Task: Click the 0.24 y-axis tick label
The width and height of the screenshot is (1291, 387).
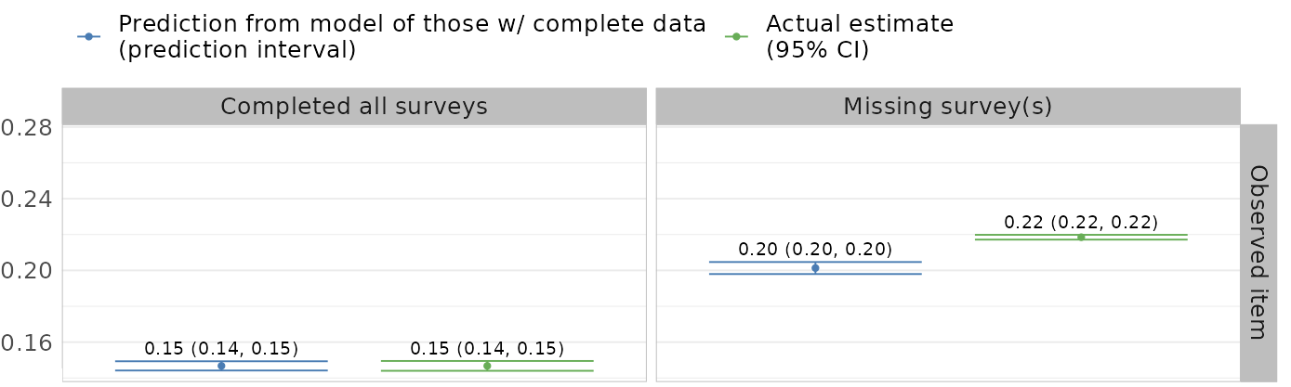Action: point(26,200)
